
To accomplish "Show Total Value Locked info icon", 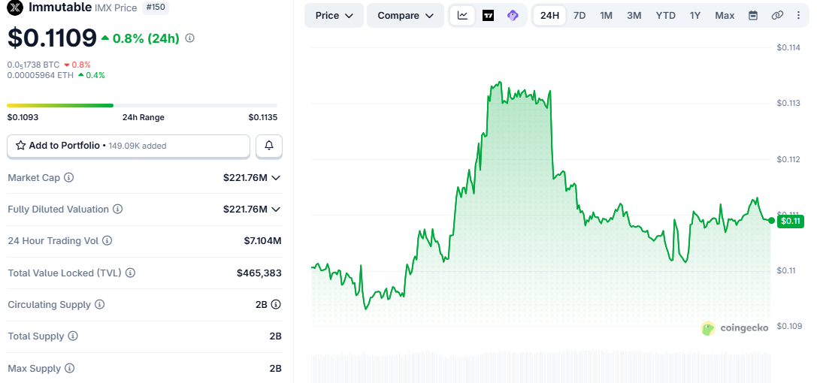I will tap(130, 273).
